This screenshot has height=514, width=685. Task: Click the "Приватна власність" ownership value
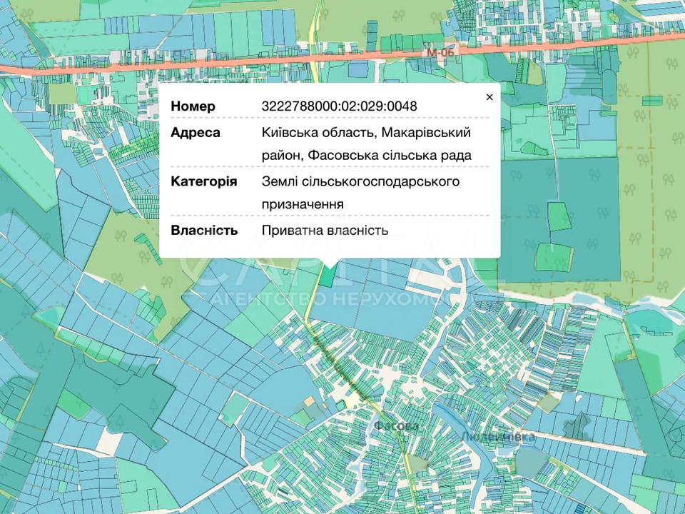[325, 230]
